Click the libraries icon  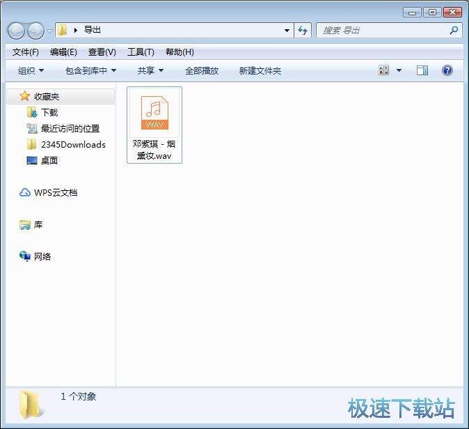(25, 225)
